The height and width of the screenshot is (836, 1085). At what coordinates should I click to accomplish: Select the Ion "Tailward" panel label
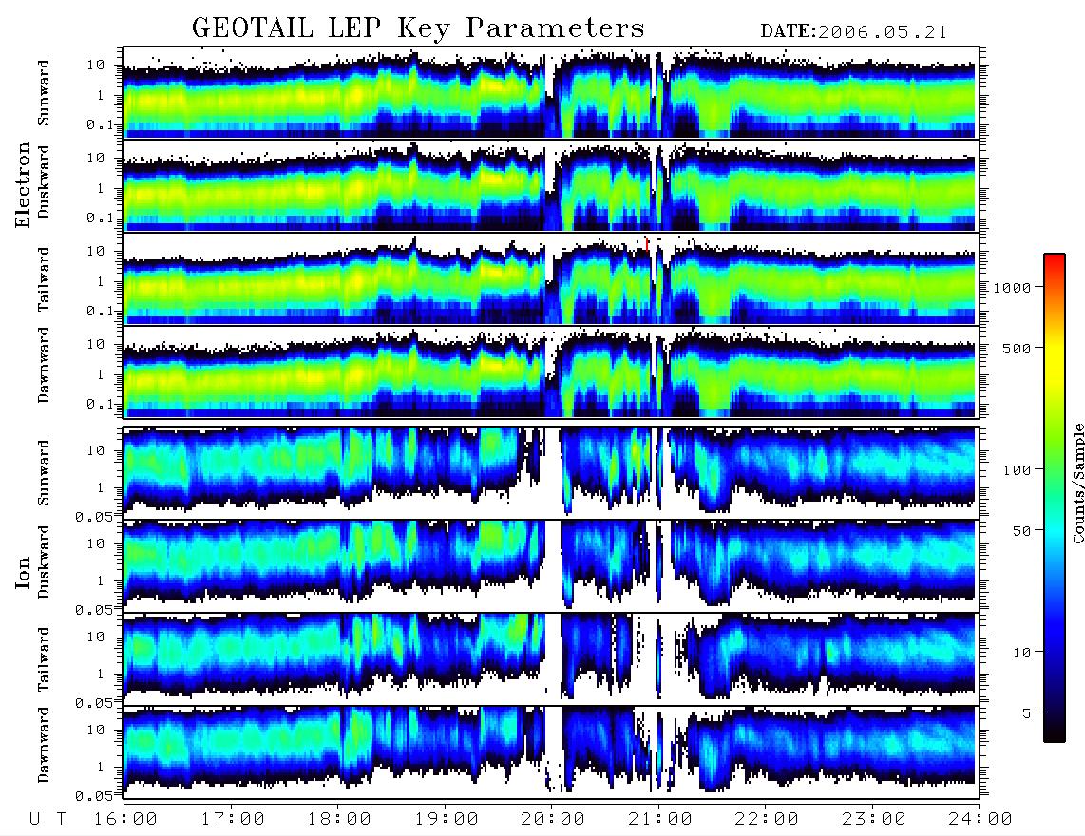(44, 659)
